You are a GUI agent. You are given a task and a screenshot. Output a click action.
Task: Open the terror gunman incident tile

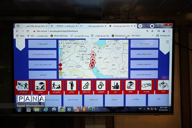[116, 87]
